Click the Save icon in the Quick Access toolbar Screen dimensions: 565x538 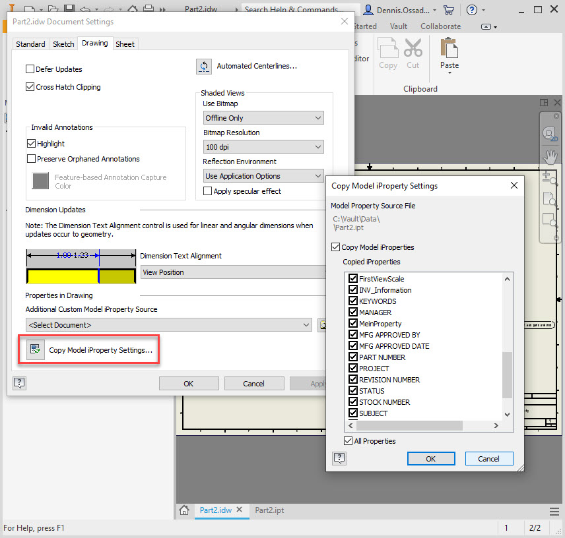click(69, 8)
